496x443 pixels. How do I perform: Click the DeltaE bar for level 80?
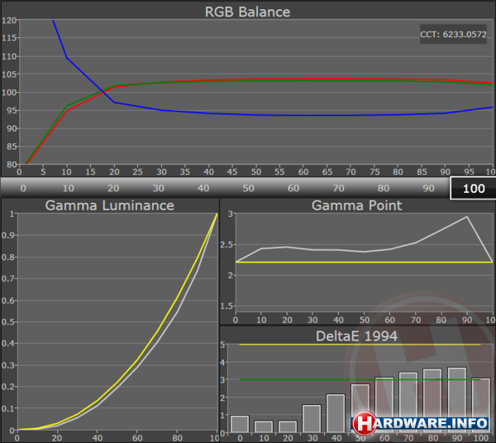click(432, 401)
